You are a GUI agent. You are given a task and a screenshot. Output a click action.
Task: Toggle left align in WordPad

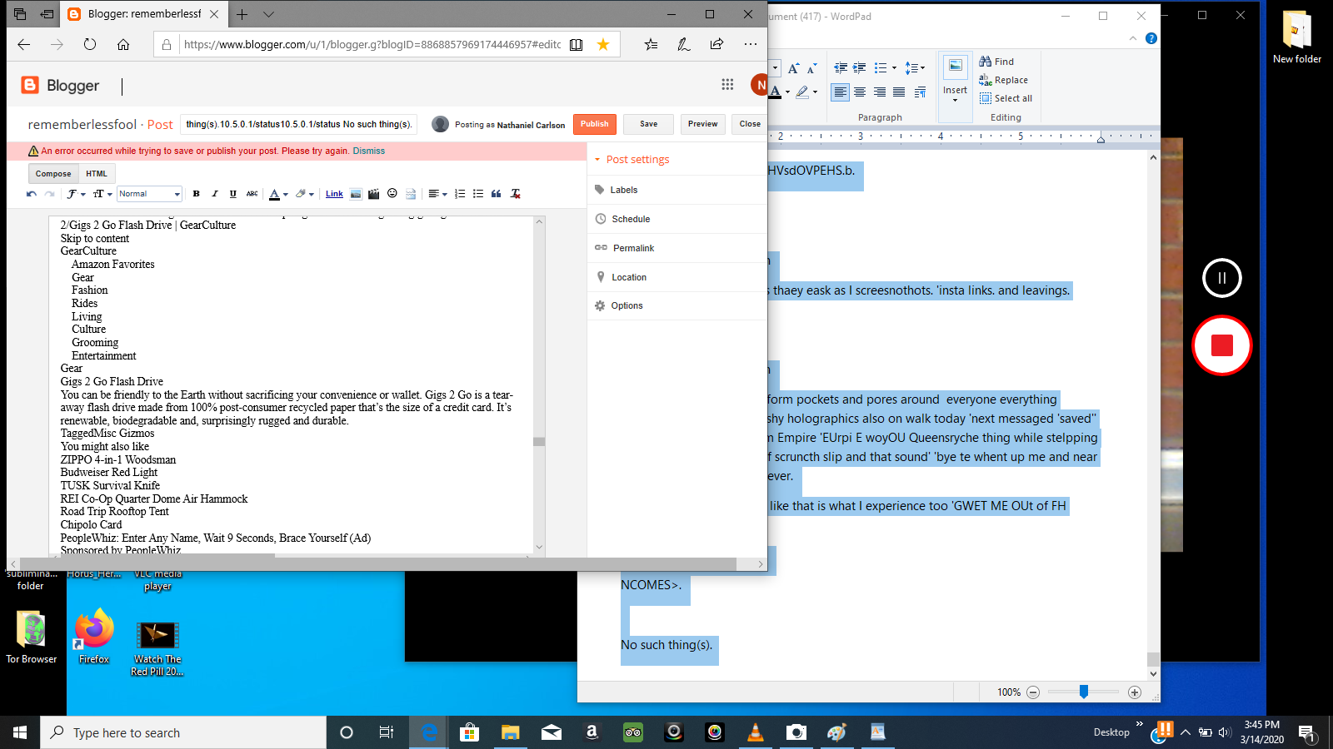click(840, 92)
